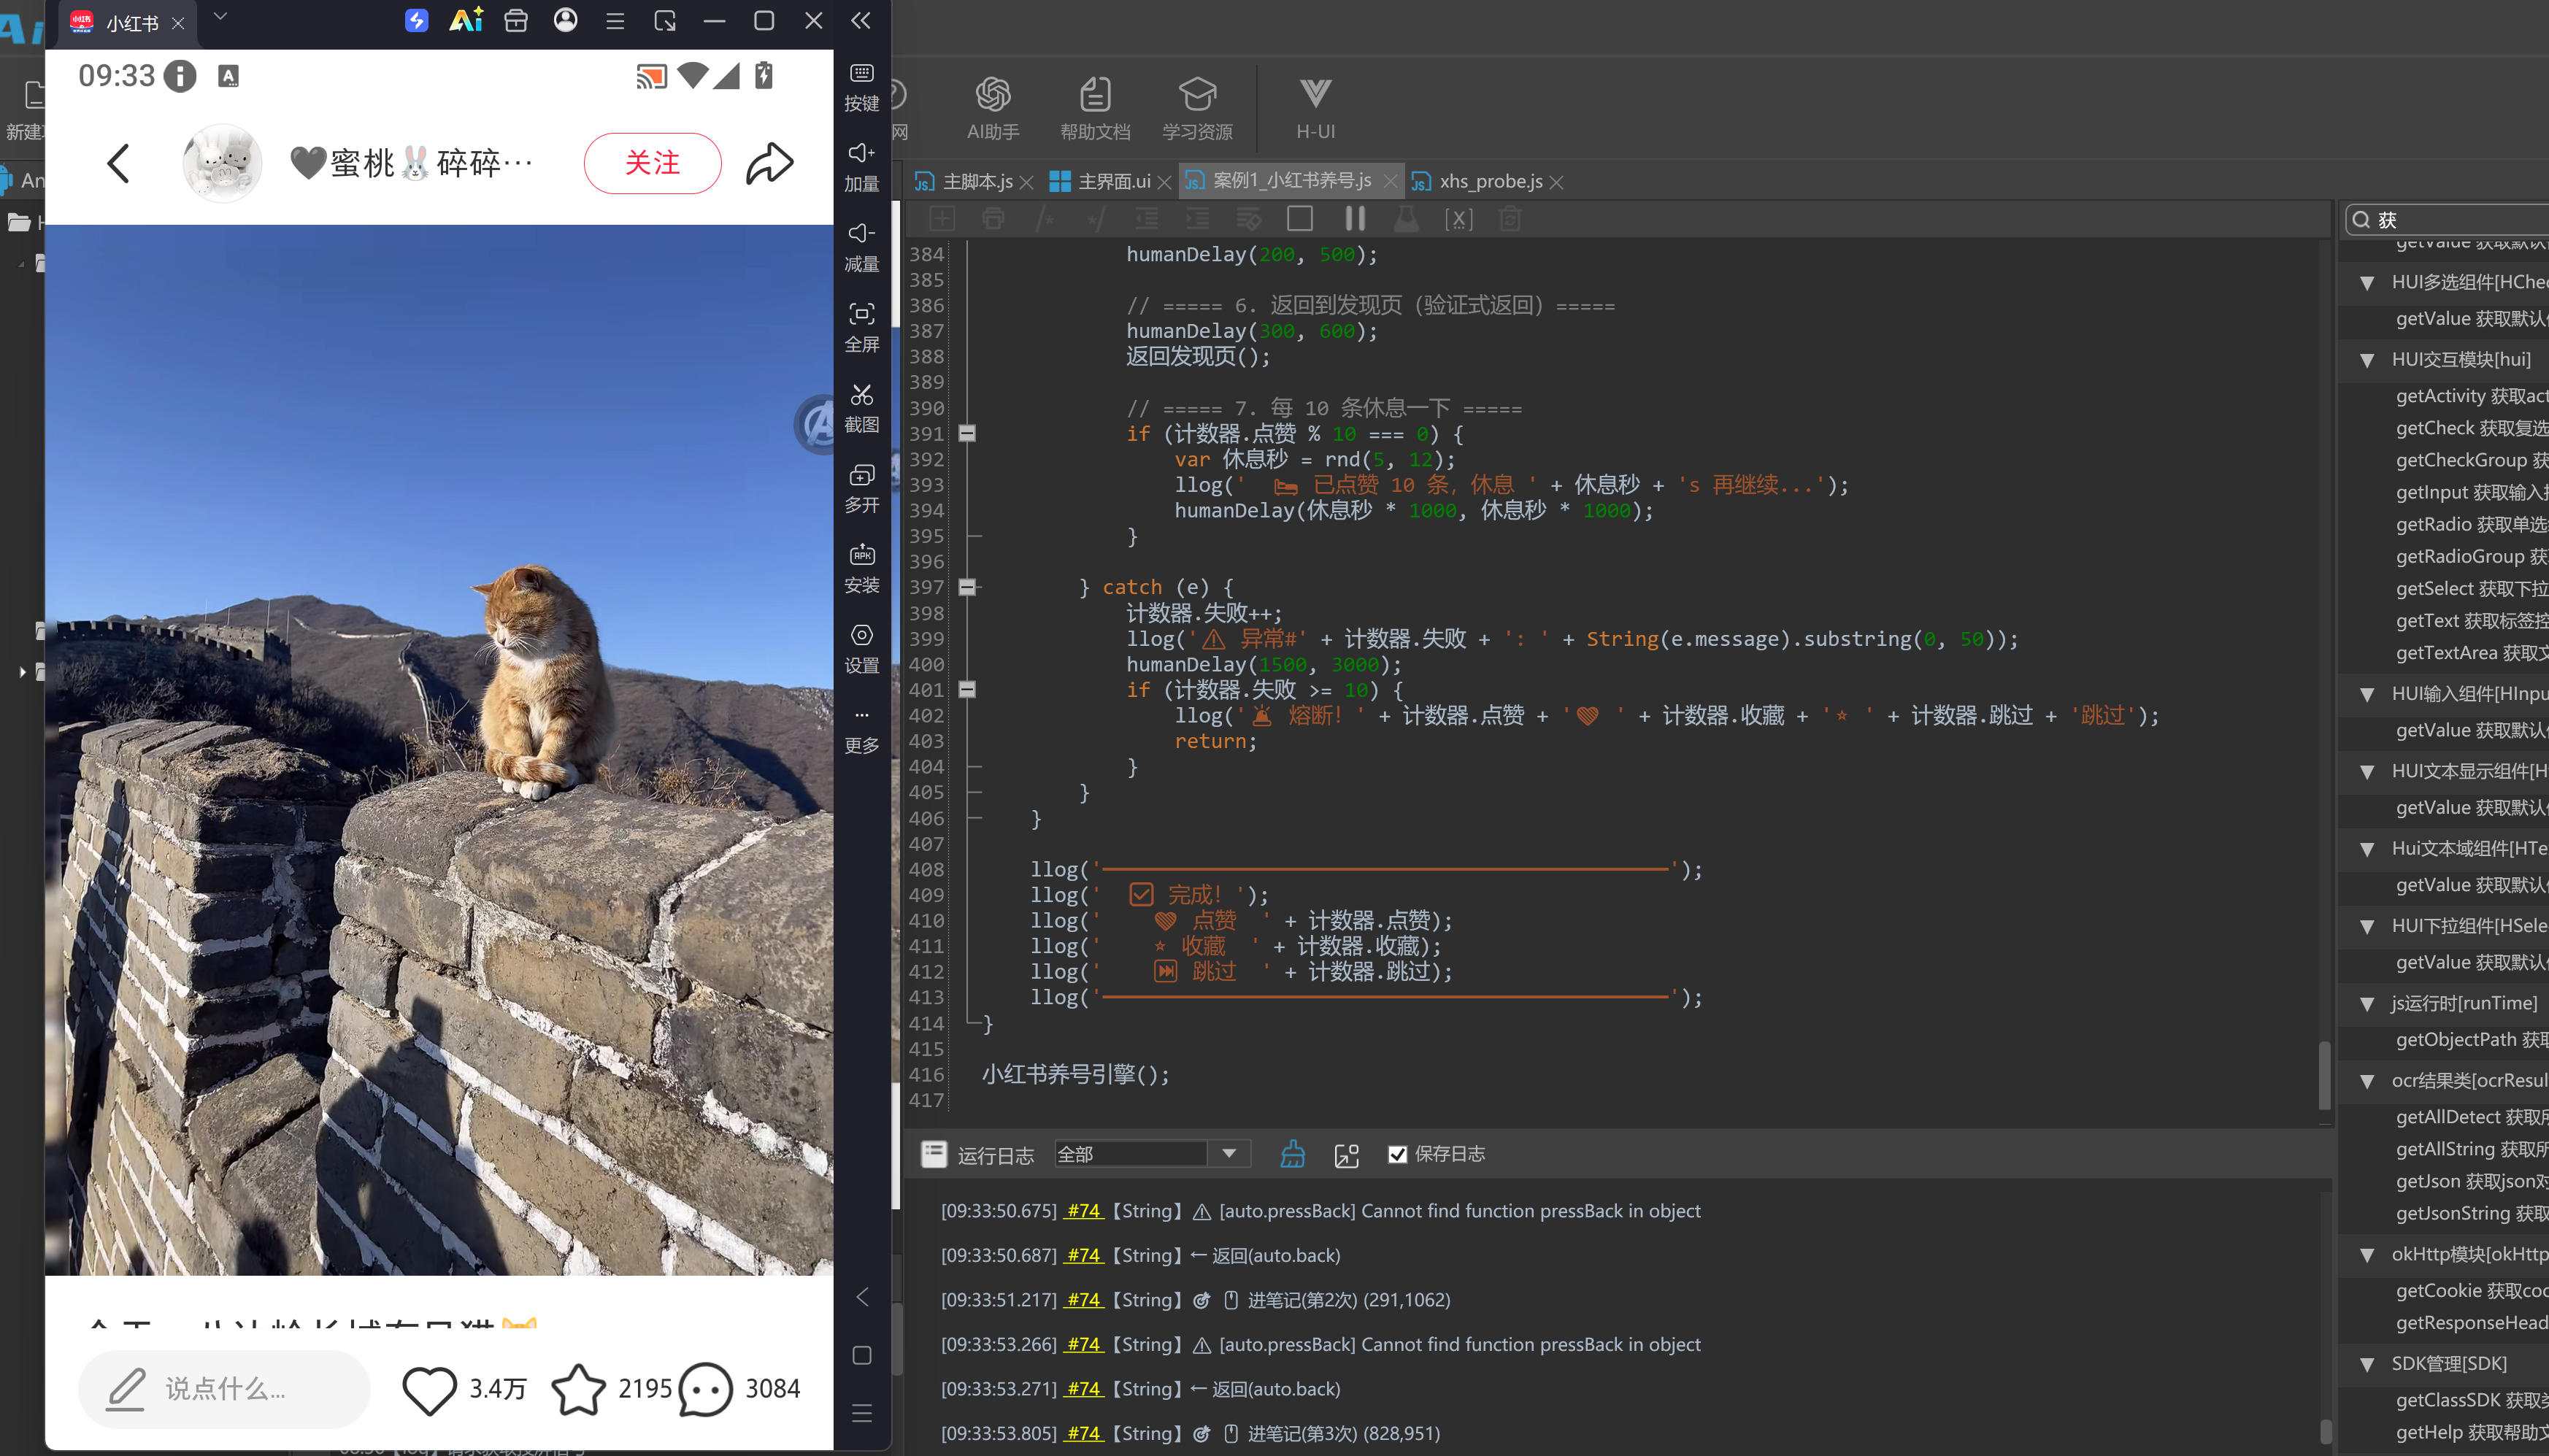Collapse the catch block fold at line 397
Screen dimensions: 2549x1456
click(x=967, y=587)
